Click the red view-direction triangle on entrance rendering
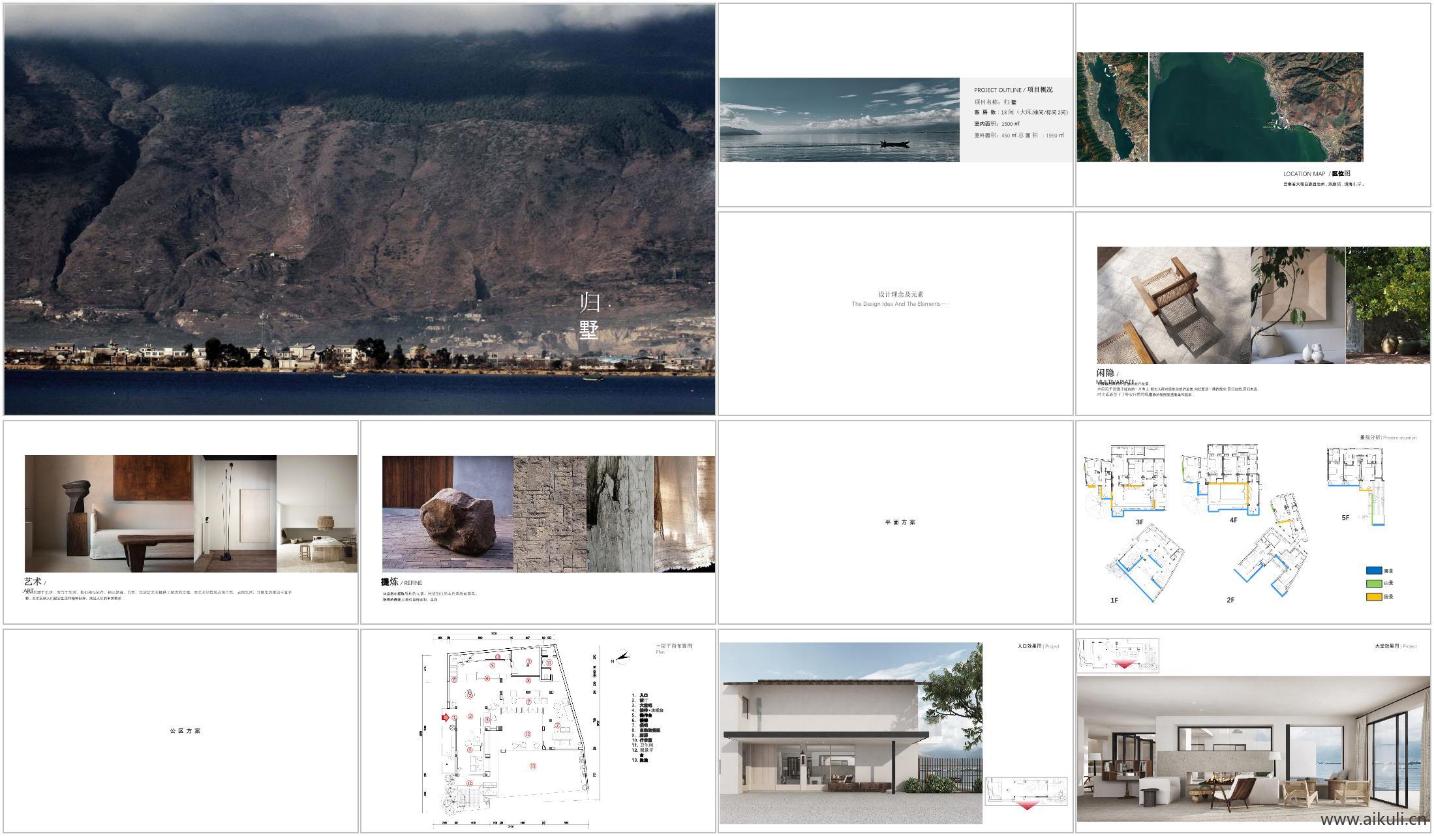 1027,805
